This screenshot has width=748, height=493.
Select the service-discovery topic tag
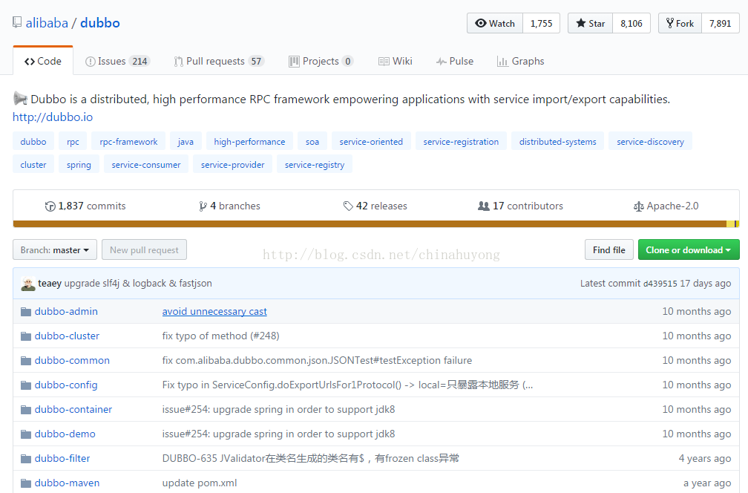650,141
